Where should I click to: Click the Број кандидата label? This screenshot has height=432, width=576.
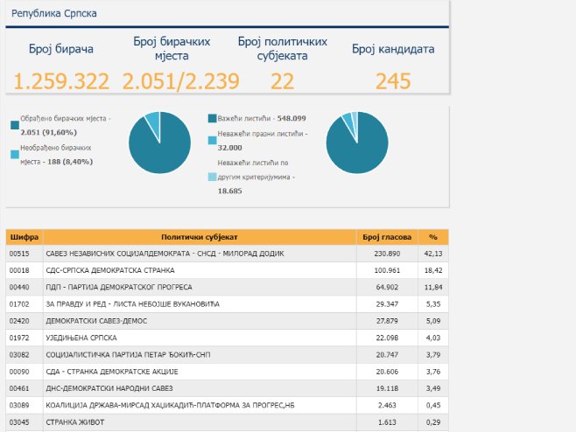click(393, 49)
